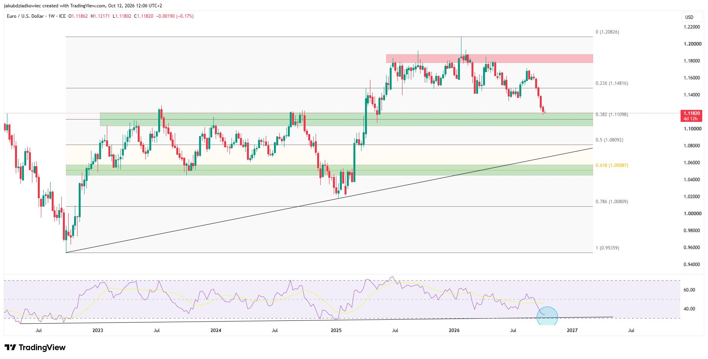This screenshot has height=359, width=708.
Task: Click the golden Fib label 0.618 (1.05087)
Action: pyautogui.click(x=612, y=165)
